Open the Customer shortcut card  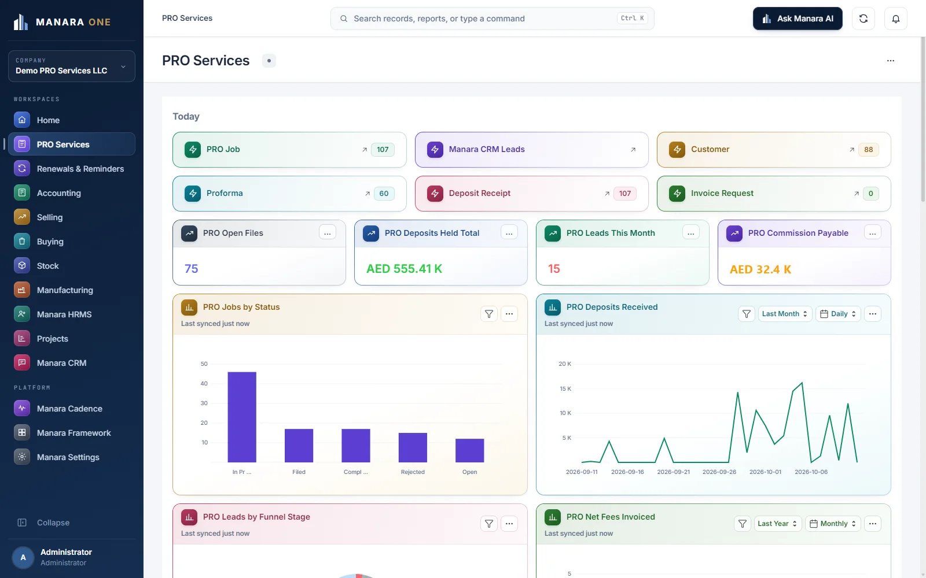774,150
